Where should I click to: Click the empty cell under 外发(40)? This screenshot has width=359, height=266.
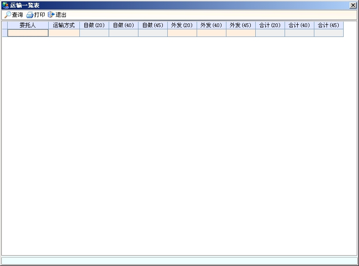(x=212, y=33)
